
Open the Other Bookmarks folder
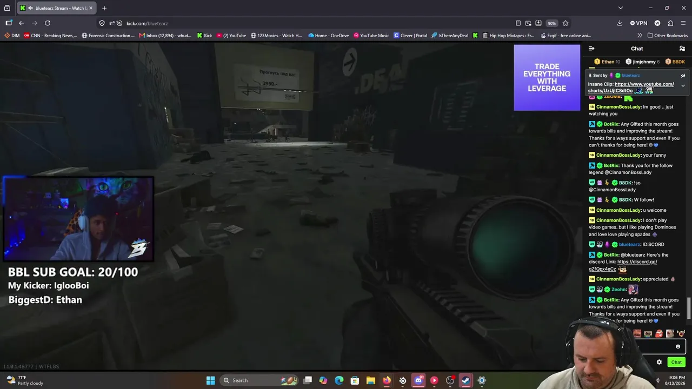667,36
